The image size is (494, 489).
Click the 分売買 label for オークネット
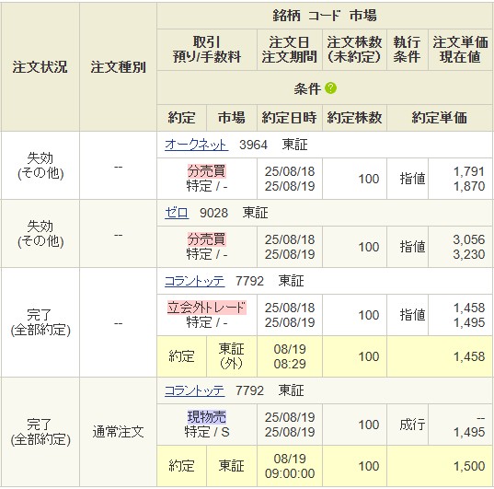207,171
